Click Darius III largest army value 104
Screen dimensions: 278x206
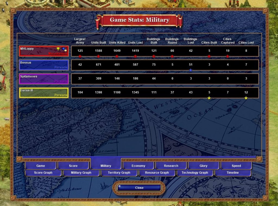(80, 92)
